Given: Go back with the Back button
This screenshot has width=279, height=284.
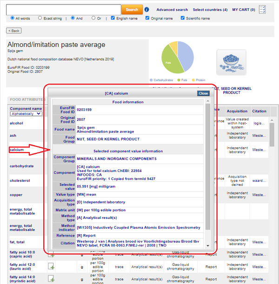Looking at the screenshot, I should (x=14, y=31).
